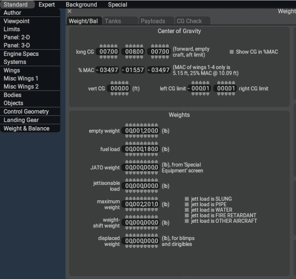Open the Payloads tab
296x279 pixels.
(153, 21)
